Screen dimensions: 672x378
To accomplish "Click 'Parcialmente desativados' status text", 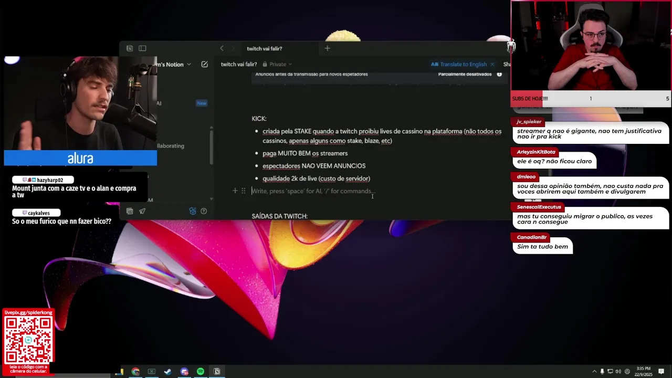I will pos(465,74).
